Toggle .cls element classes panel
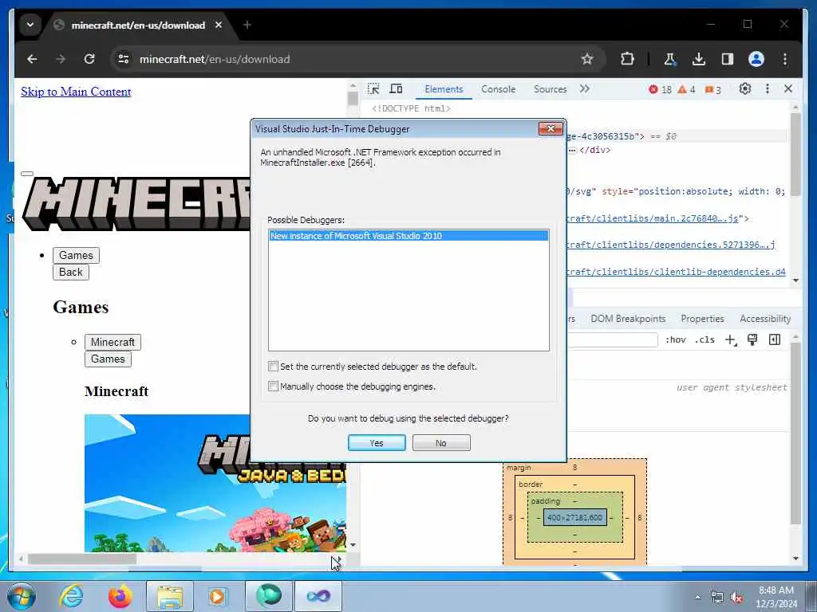Screen dimensions: 817x612 tap(705, 339)
